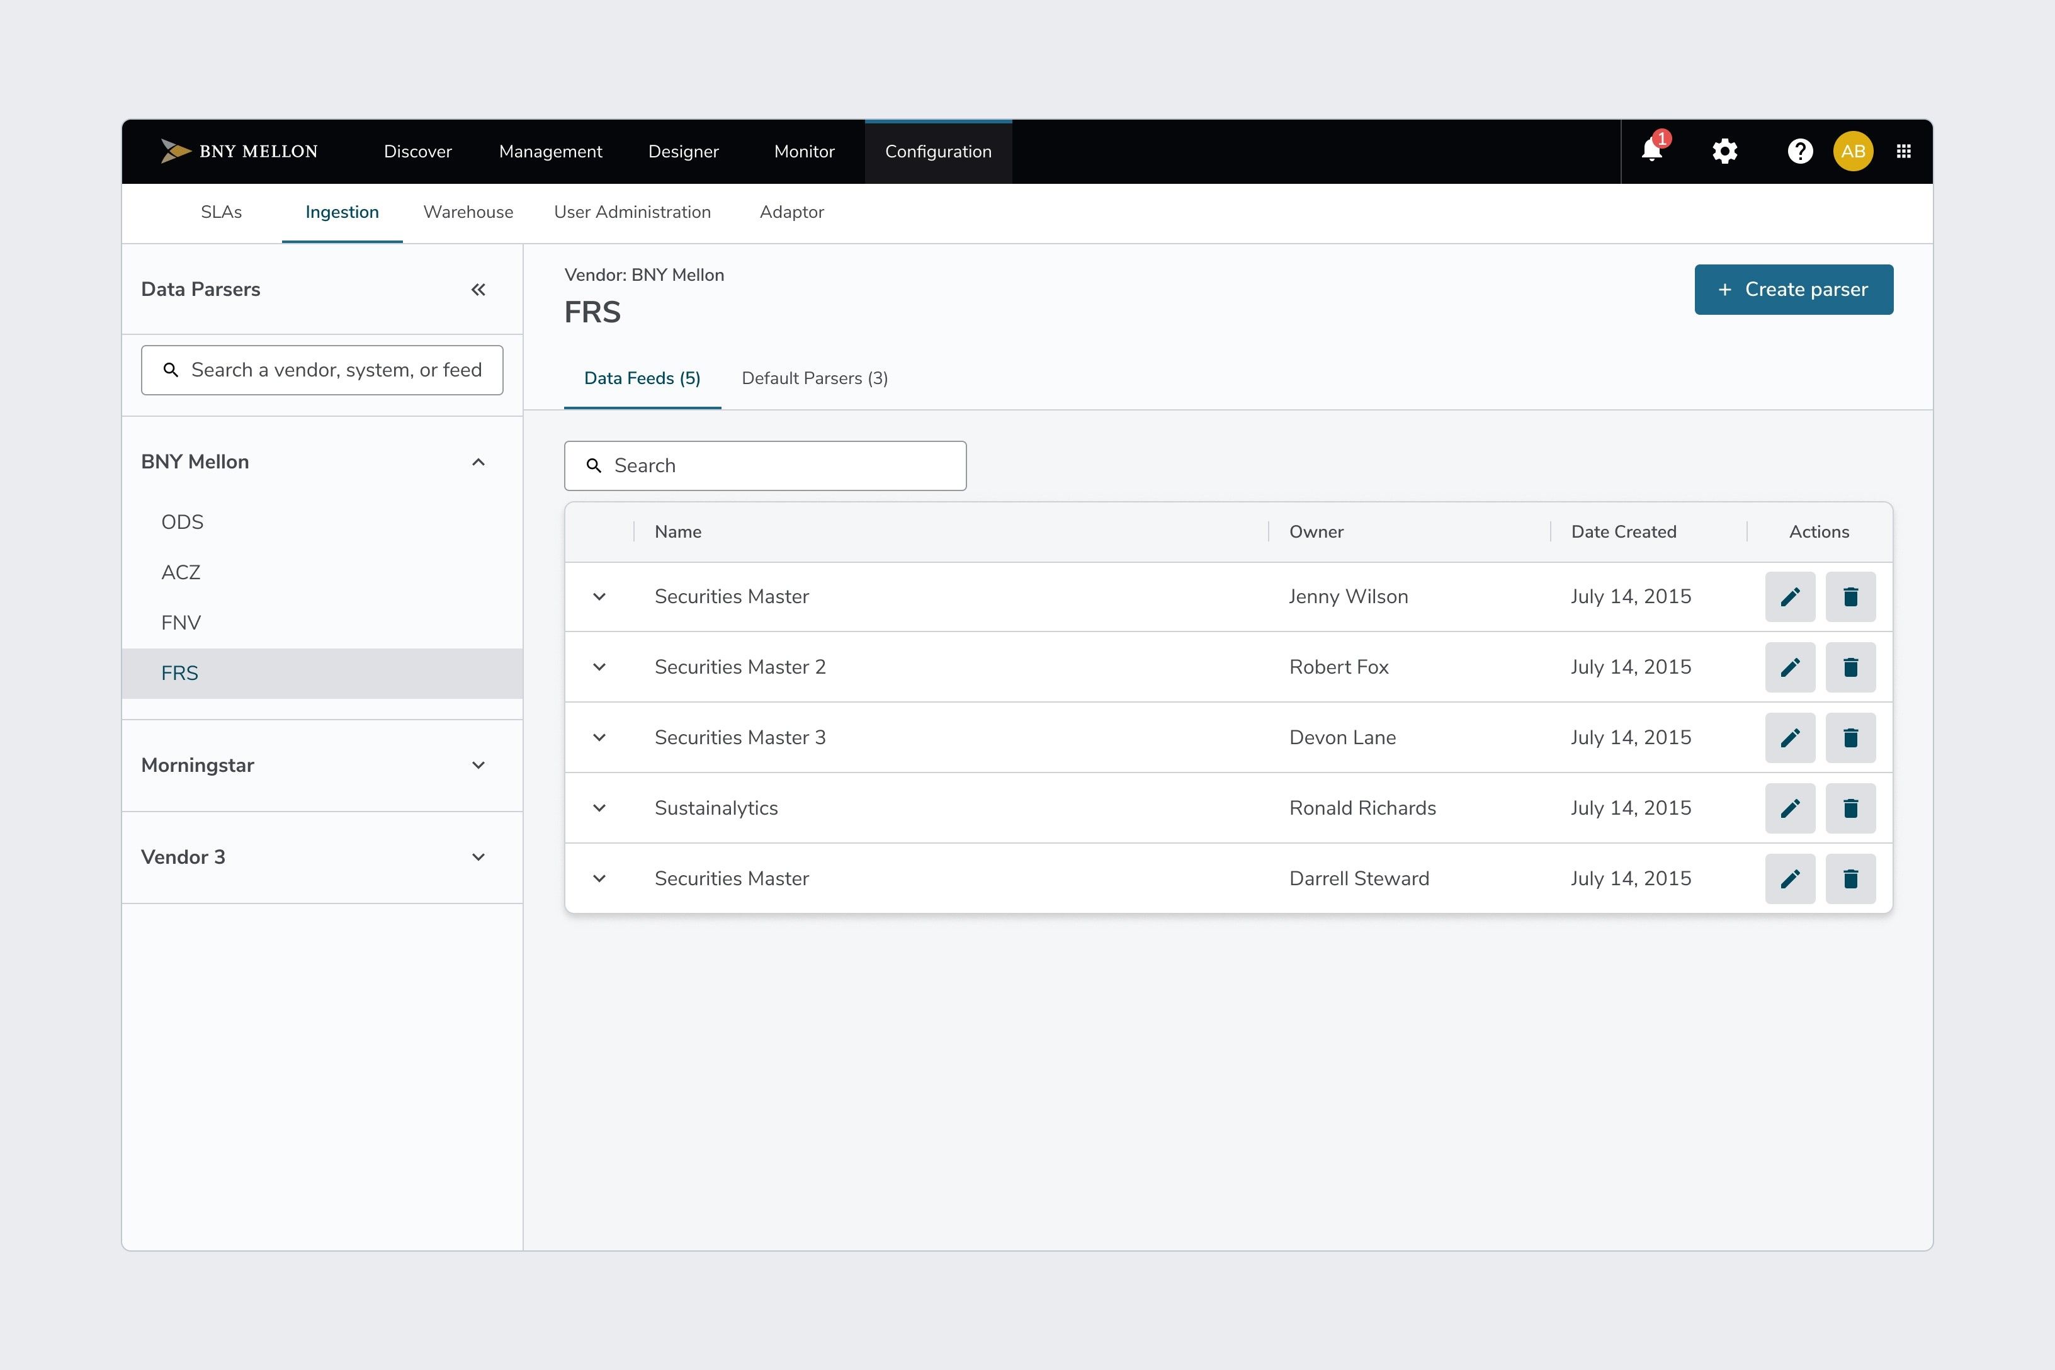Expand the Securities Master 2 row
Viewport: 2055px width, 1370px height.
[599, 667]
